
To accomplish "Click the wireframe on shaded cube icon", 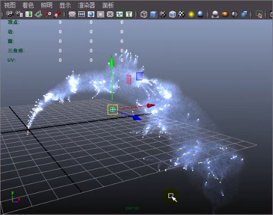I will point(172,14).
